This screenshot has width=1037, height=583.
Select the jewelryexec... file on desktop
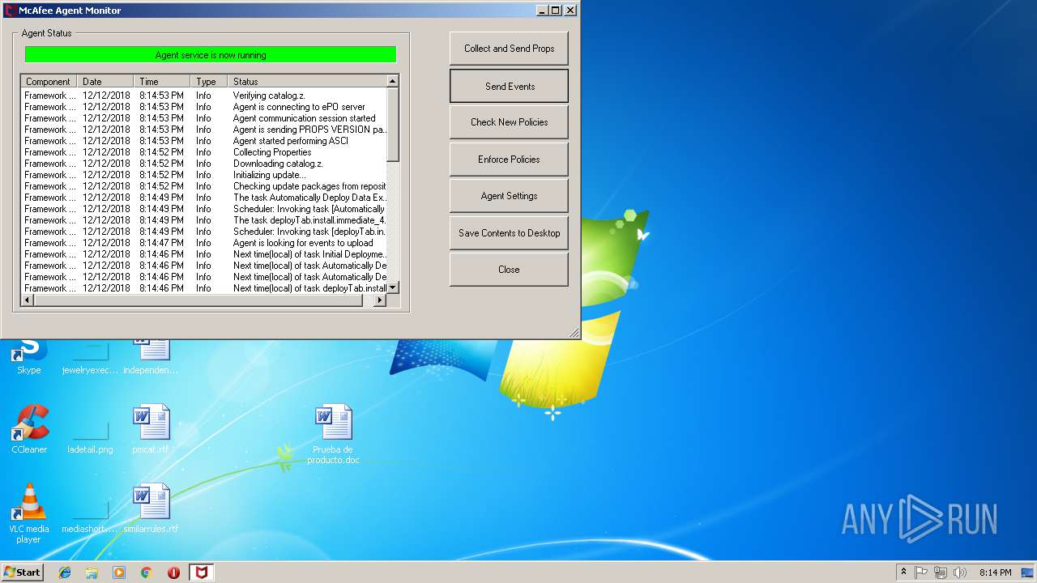click(x=90, y=356)
